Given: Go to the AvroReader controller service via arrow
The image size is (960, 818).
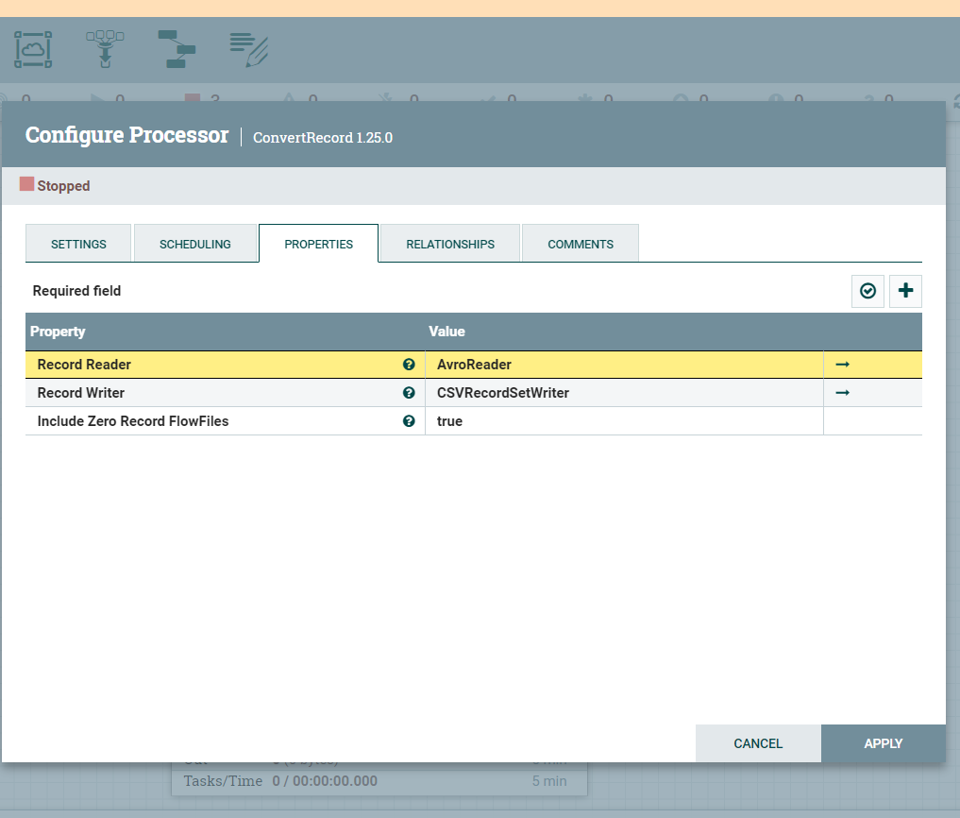Looking at the screenshot, I should [x=841, y=365].
